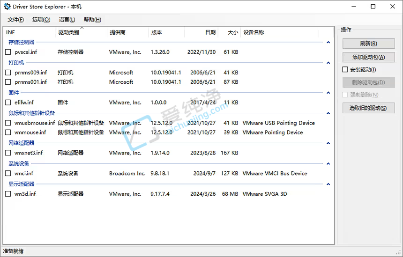Collapse the 鼠标和其他指针设备 group

tap(328, 113)
